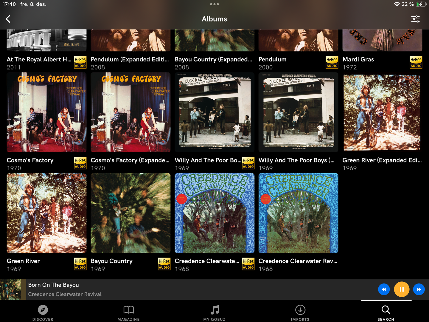
Task: Tap 'Creedence Clearwater Revival' in the player bar
Action: (x=65, y=294)
